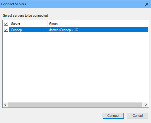The height and width of the screenshot is (123, 151).
Task: Sort by the Server column header
Action: click(x=28, y=24)
